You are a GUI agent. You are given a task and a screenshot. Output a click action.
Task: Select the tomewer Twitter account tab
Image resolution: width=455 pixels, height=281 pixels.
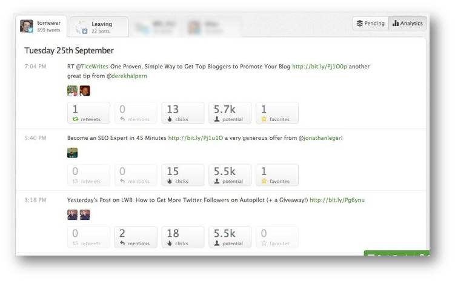(x=41, y=26)
